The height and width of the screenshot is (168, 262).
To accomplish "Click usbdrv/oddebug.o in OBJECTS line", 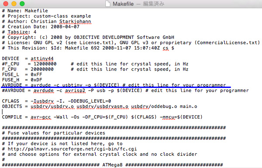I will 154,107.
